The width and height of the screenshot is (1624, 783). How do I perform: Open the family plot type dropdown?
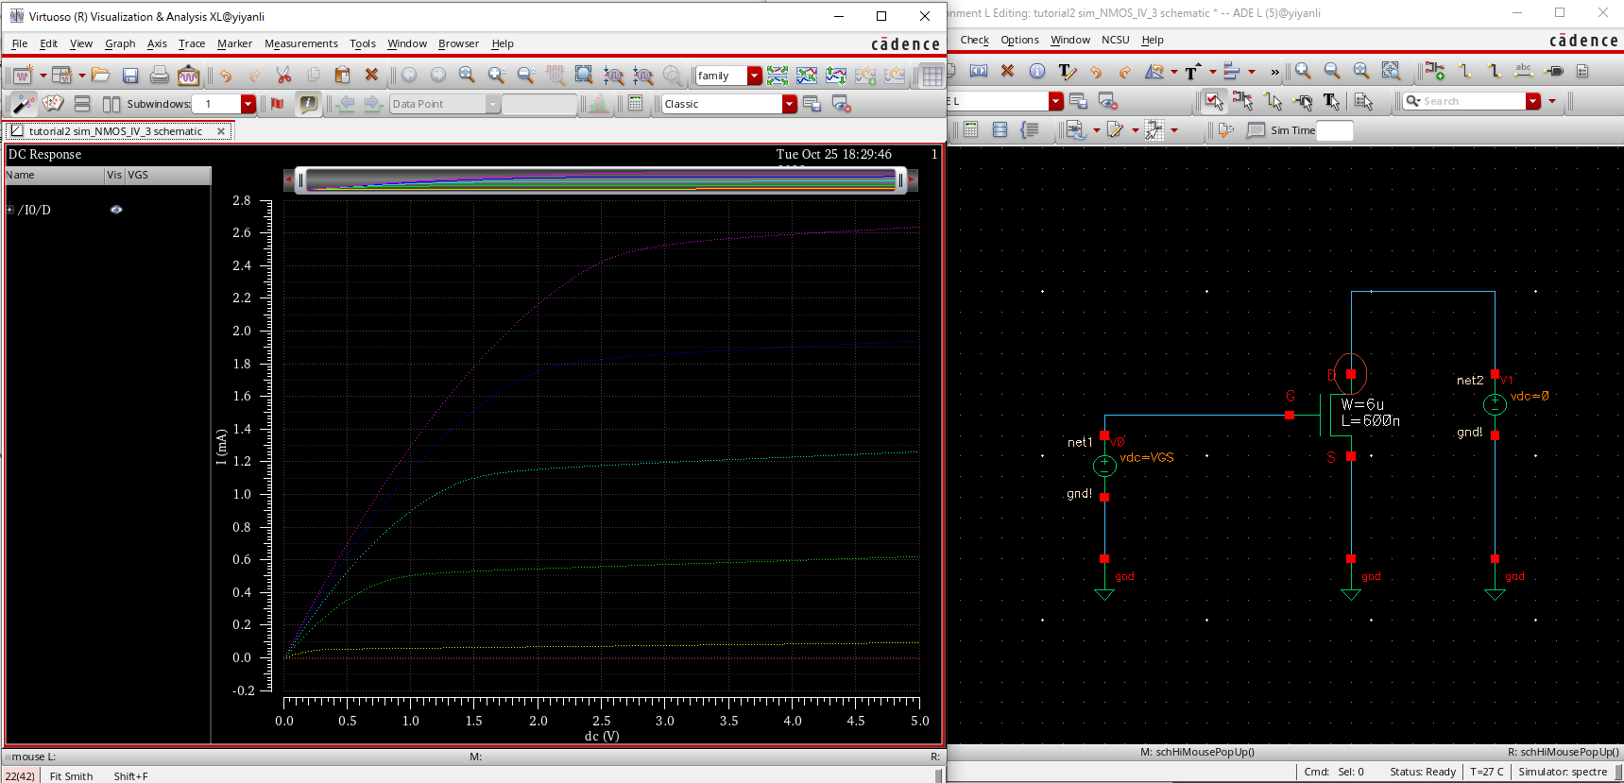click(754, 76)
